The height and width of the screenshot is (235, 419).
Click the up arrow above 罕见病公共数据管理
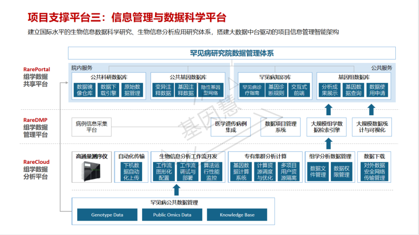click(177, 190)
